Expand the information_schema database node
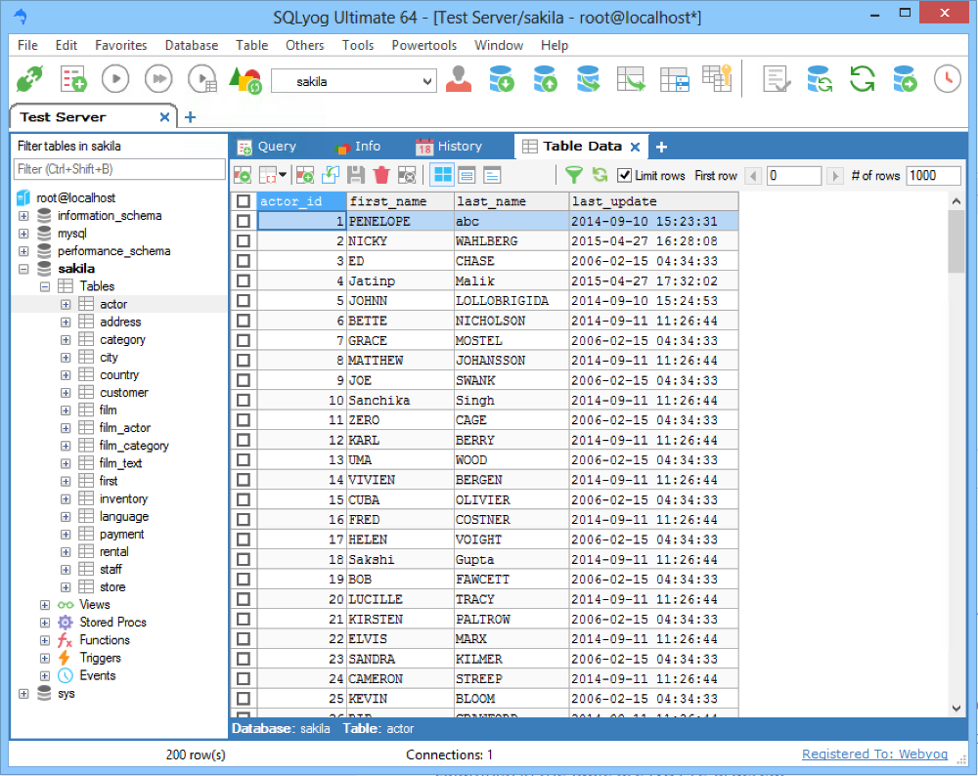The height and width of the screenshot is (776, 978). pos(23,216)
